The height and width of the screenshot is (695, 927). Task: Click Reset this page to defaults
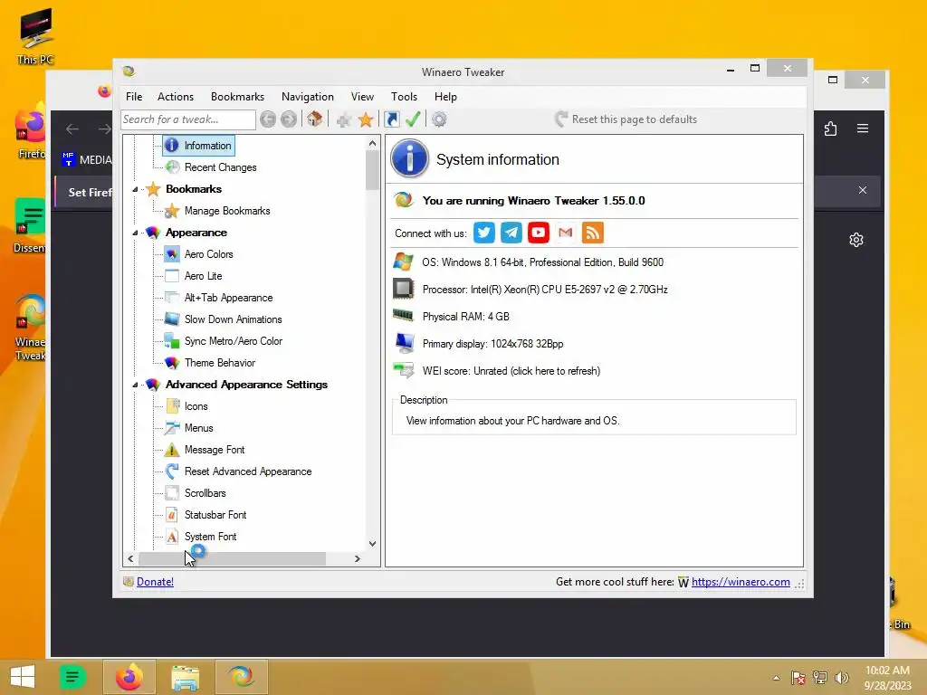(x=626, y=119)
